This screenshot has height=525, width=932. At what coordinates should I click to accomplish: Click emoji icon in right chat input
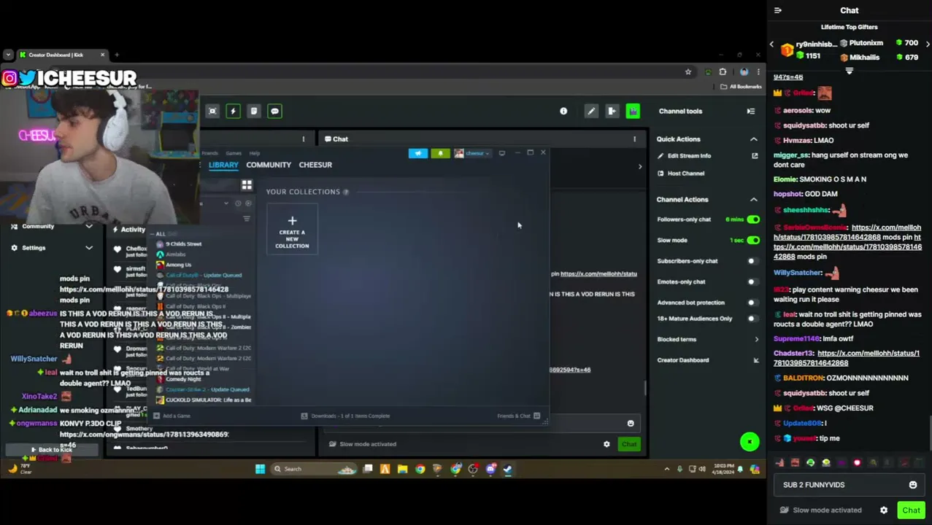pos(912,485)
